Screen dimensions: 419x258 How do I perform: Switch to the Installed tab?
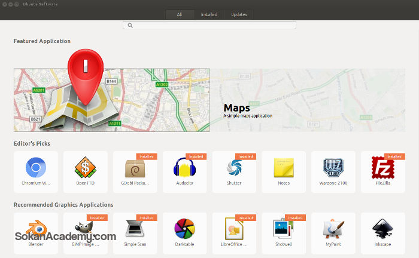pos(209,14)
